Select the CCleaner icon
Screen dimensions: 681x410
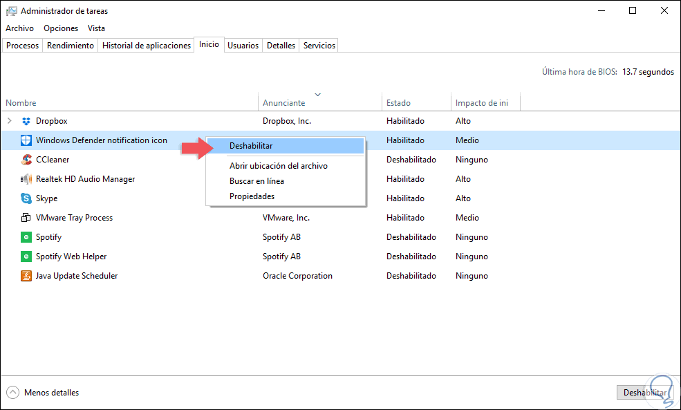pos(26,160)
